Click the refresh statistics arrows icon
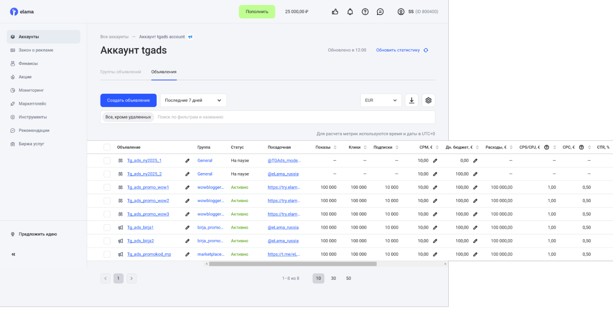The width and height of the screenshot is (613, 317). (426, 50)
